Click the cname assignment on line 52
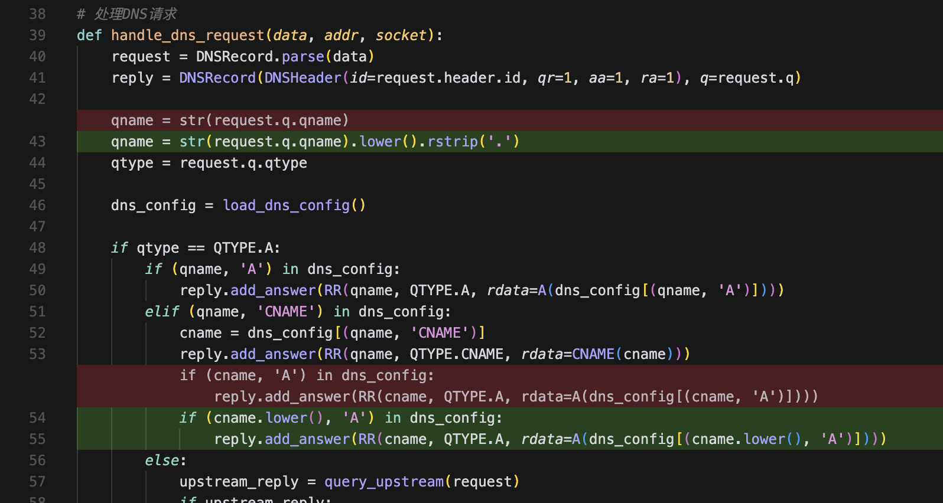 200,333
